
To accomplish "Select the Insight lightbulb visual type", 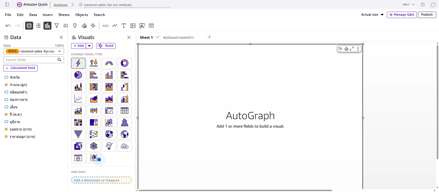I will coord(109,146).
